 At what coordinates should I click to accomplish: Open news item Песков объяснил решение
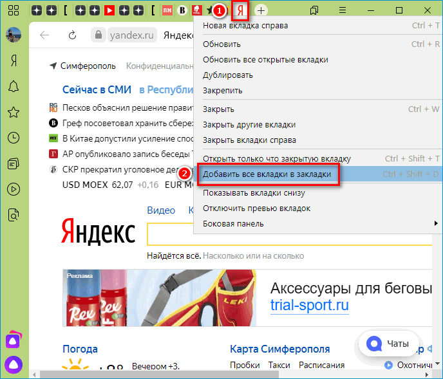128,107
